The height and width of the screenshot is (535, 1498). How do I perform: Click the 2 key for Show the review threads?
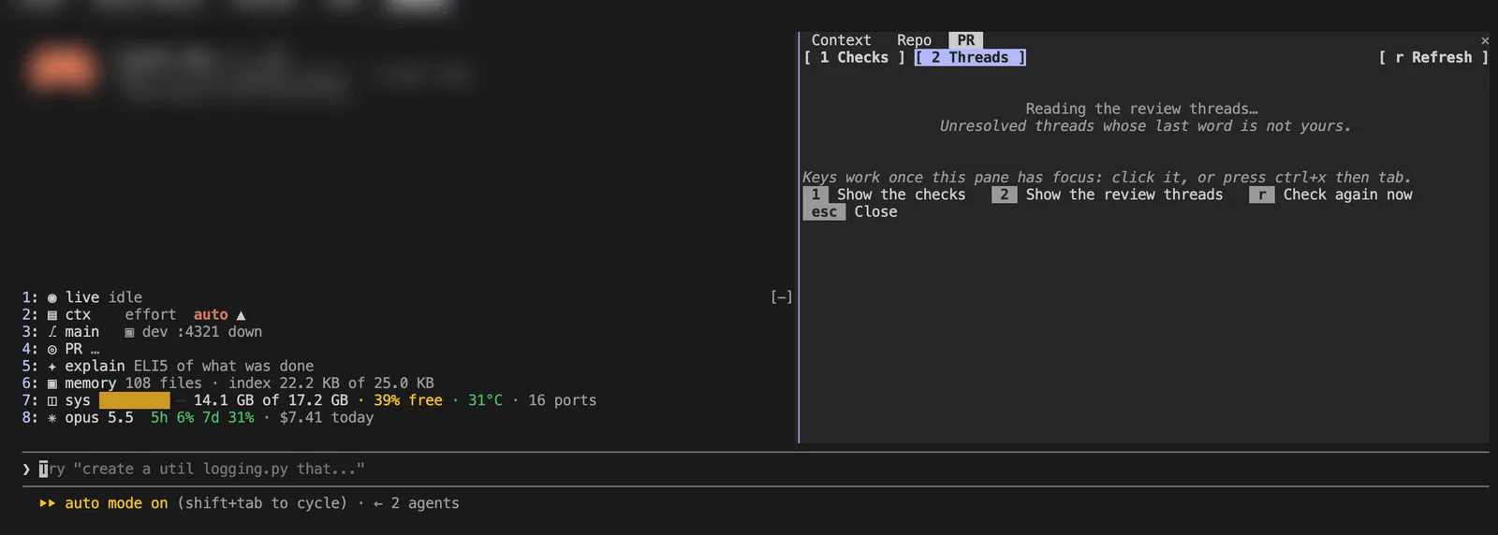1005,195
